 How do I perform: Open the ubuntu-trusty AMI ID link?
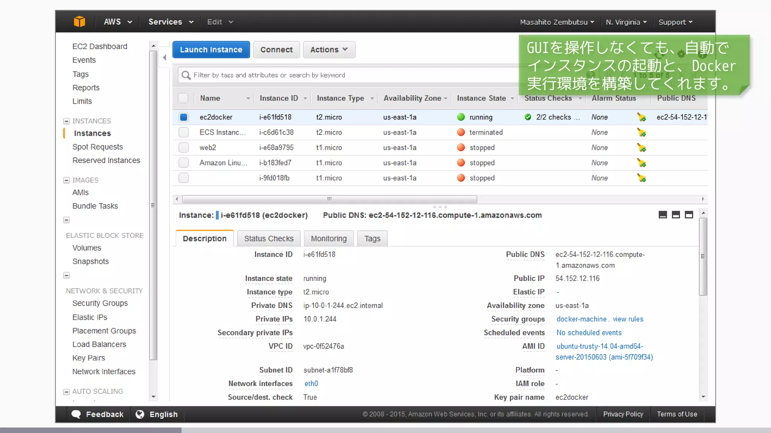coord(604,351)
